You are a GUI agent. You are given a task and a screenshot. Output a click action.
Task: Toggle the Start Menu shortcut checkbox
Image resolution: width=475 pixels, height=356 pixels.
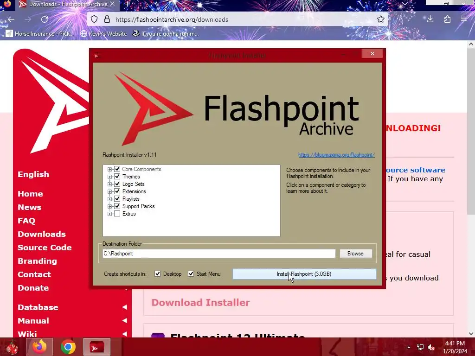tap(191, 274)
